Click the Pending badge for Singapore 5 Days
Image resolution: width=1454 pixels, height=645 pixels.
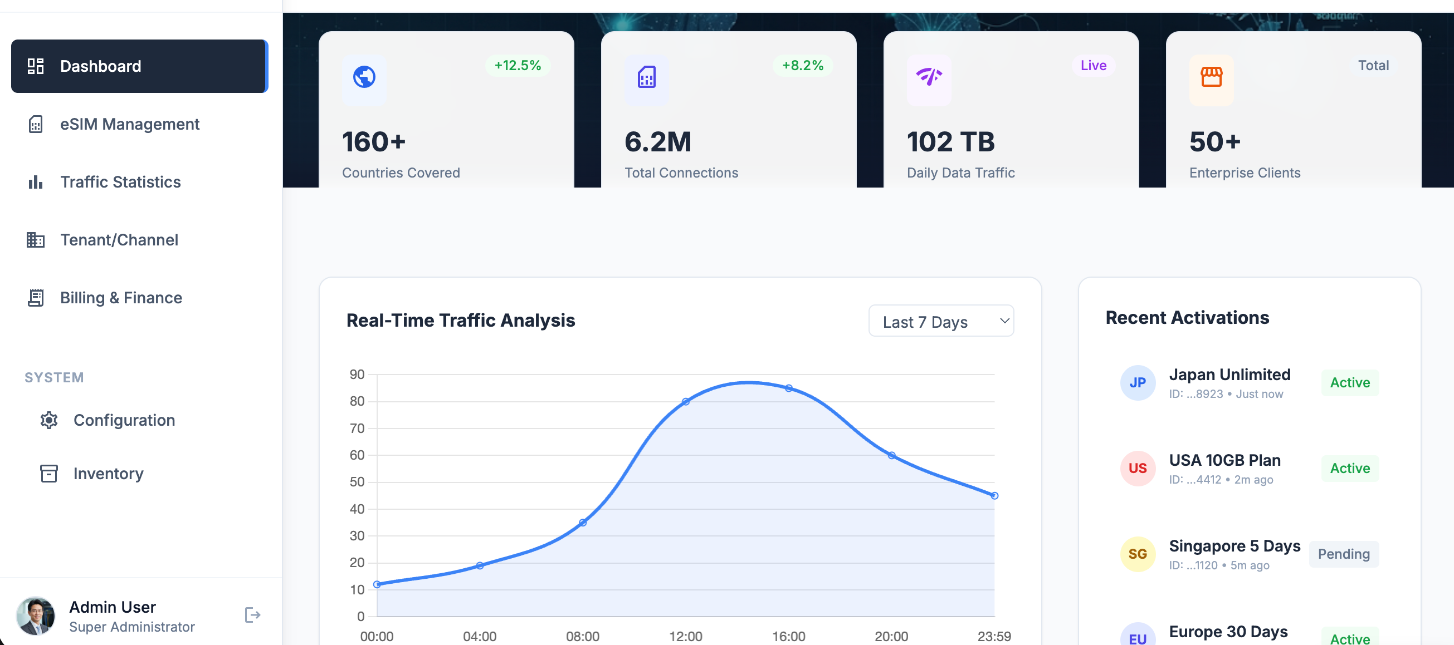click(x=1343, y=554)
